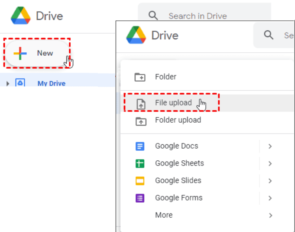Expand the More submenu arrow
Screen dimensions: 295x232
click(271, 215)
